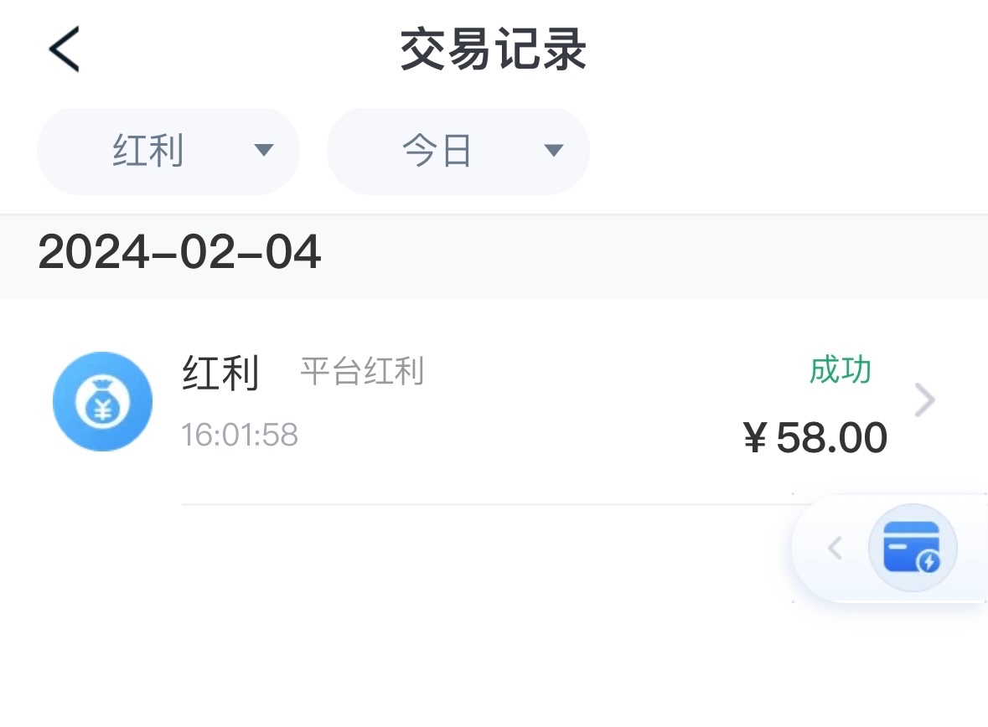
Task: Tap the 58.00 amount figure
Action: point(832,438)
